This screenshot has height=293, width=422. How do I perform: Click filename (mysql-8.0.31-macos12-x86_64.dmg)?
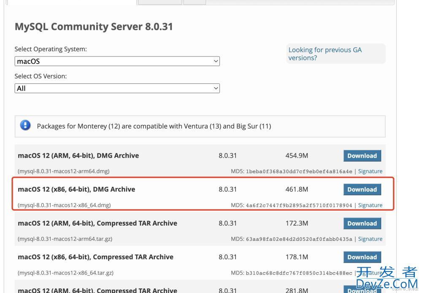64,205
